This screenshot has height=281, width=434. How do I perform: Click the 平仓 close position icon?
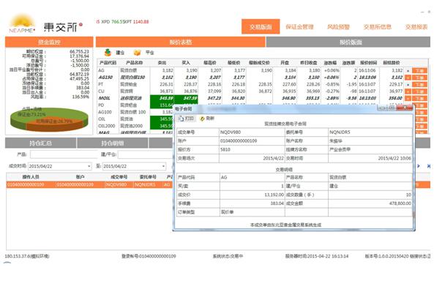[x=138, y=53]
